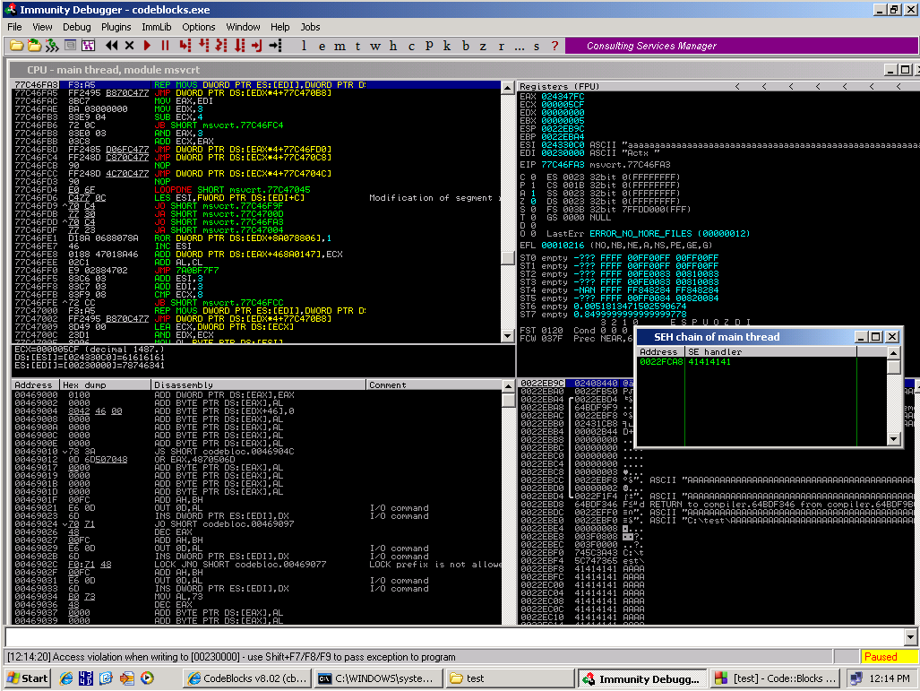Screen dimensions: 920x691
Task: Click the Hex dump column header
Action: (x=106, y=385)
